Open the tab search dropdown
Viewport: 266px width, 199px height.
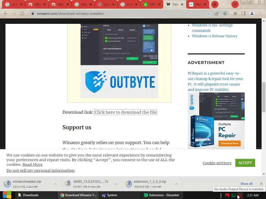[x=235, y=4]
